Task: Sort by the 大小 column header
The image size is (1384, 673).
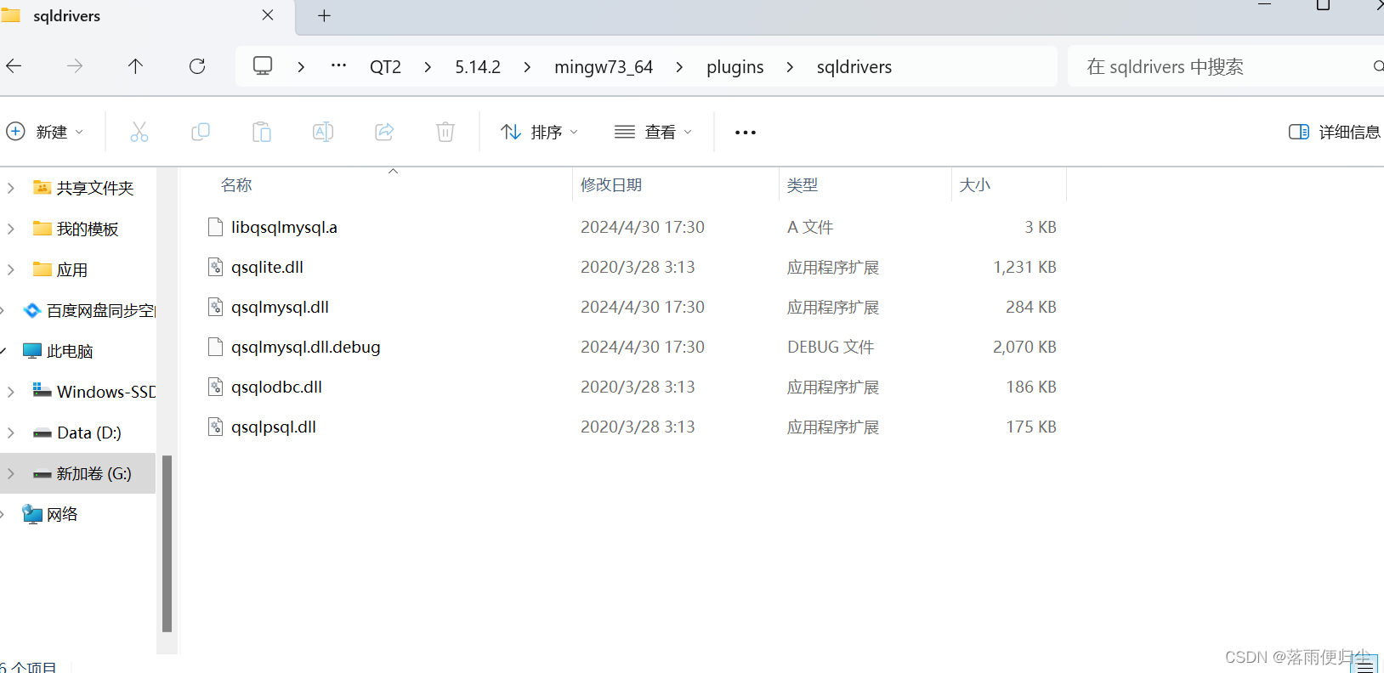Action: [975, 184]
